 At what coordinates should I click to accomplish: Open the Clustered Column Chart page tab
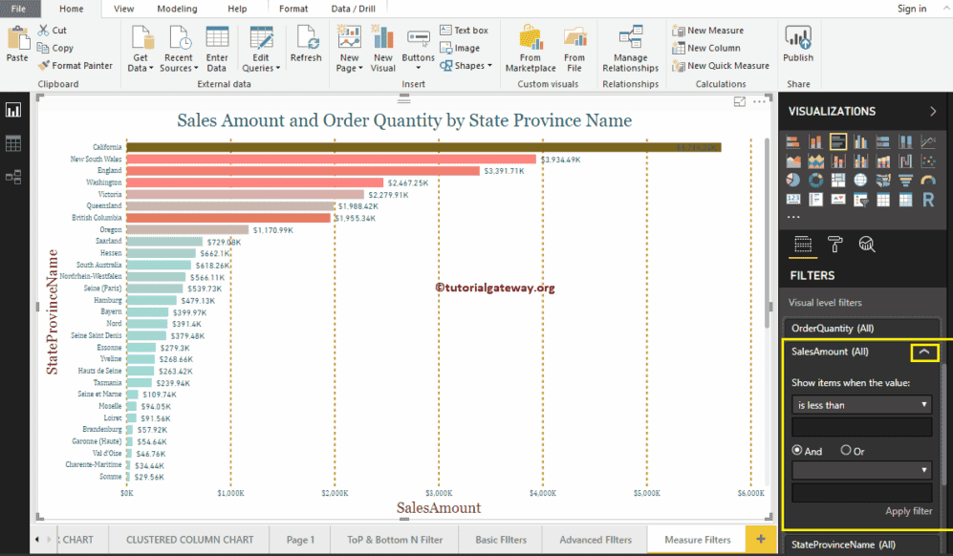pos(189,540)
